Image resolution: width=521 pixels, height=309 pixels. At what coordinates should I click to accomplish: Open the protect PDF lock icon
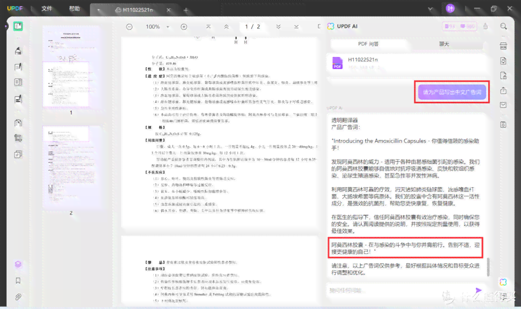click(503, 76)
